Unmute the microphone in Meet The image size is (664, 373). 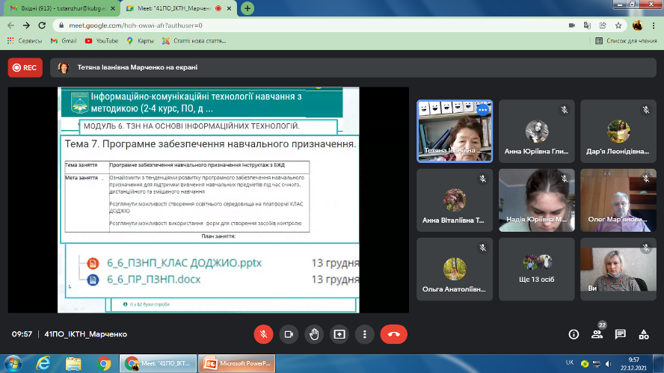[x=263, y=334]
